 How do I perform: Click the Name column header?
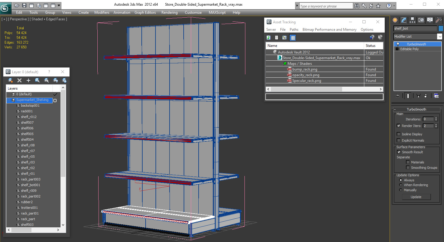[315, 46]
